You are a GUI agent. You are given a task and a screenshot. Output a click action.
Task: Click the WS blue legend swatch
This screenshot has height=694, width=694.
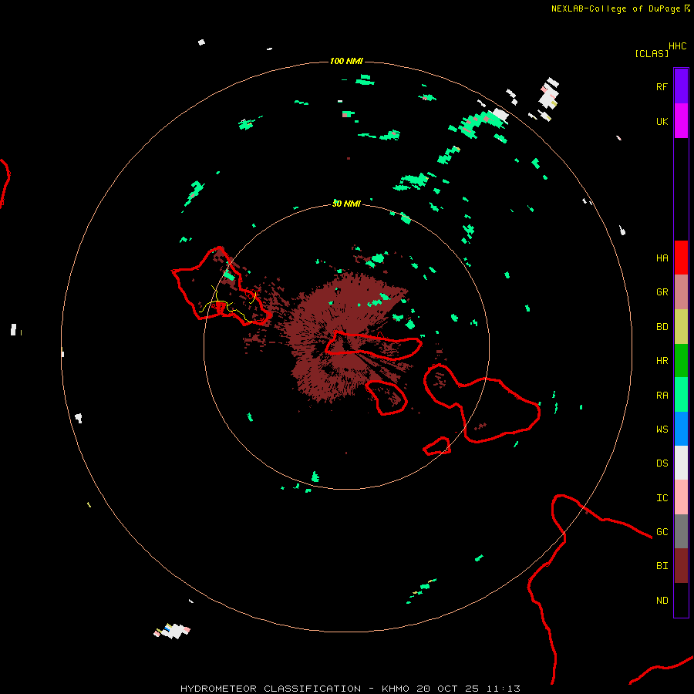[x=681, y=429]
